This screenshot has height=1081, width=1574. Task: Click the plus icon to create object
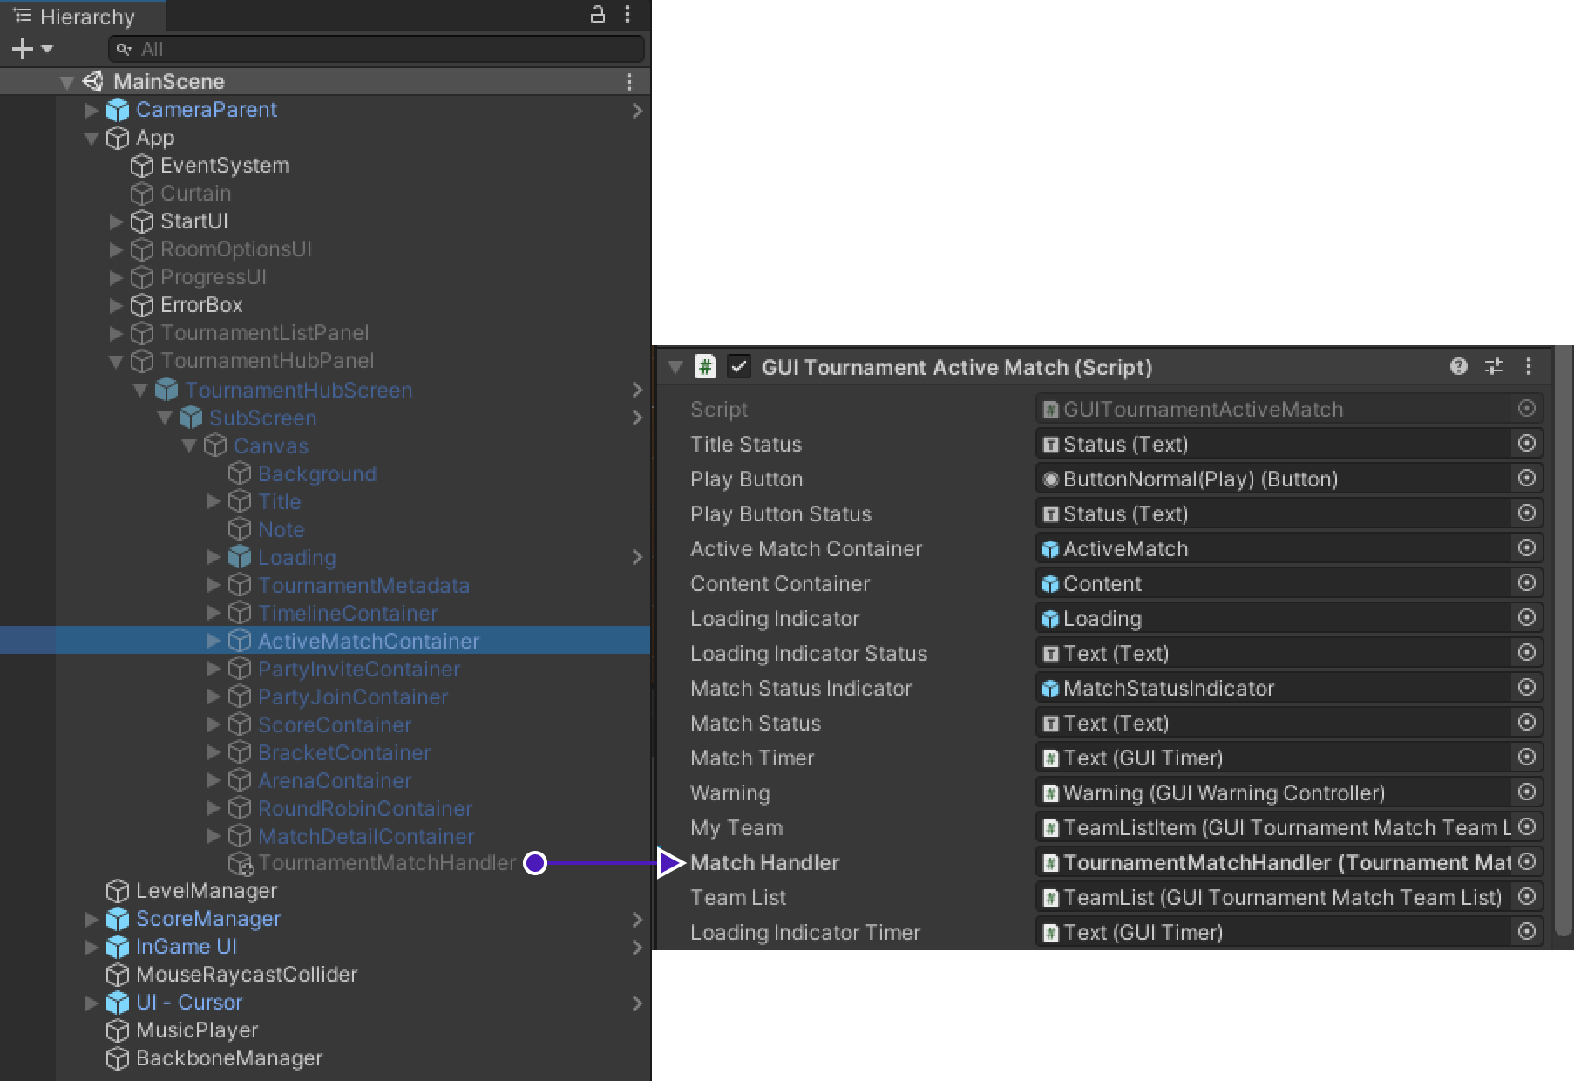[x=23, y=49]
